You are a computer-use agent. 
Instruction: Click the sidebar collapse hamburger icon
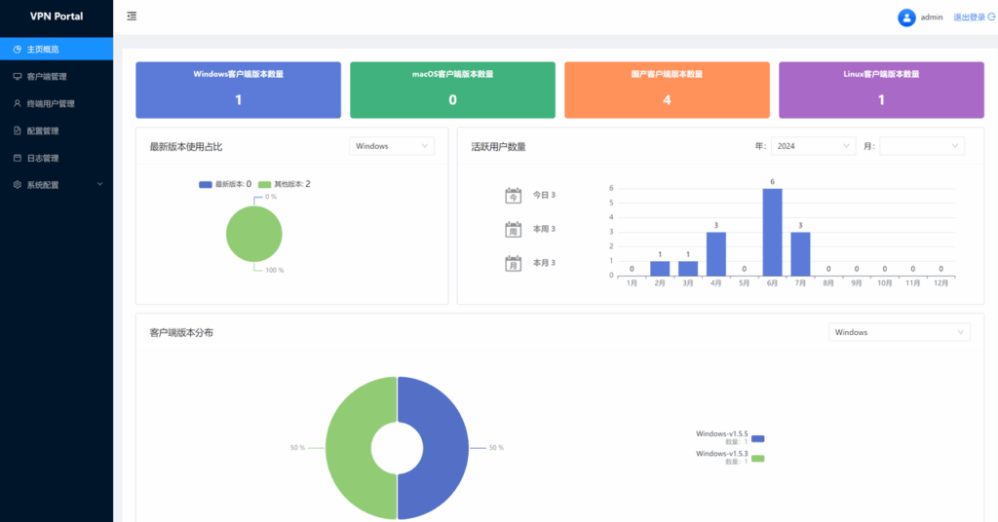pos(132,17)
